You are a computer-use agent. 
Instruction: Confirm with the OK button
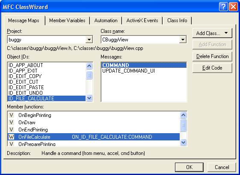(189, 167)
